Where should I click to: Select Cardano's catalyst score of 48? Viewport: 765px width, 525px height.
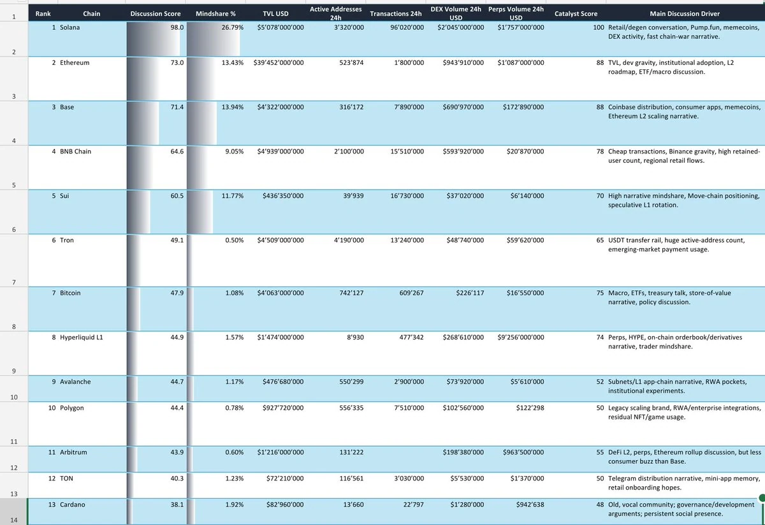576,512
